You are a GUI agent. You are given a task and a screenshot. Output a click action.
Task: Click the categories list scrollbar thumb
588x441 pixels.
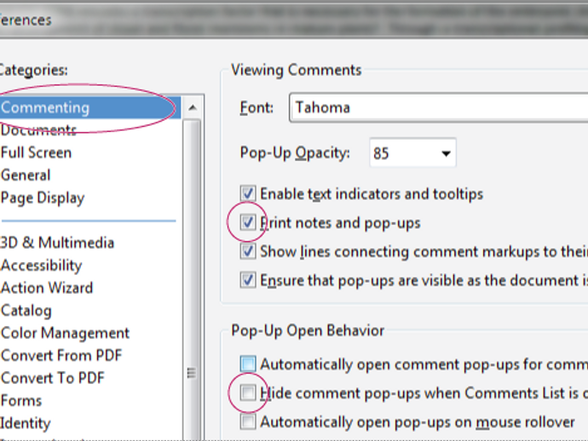(192, 280)
